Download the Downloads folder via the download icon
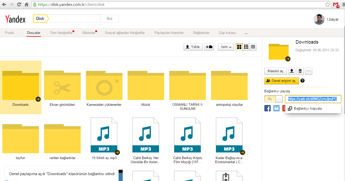The width and height of the screenshot is (345, 181). 292,71
